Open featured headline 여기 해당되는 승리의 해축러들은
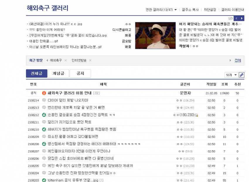This screenshot has height=182, width=249. (210, 24)
